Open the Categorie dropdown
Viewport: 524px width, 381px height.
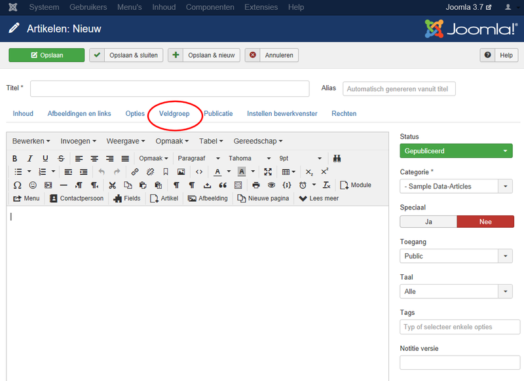[456, 187]
